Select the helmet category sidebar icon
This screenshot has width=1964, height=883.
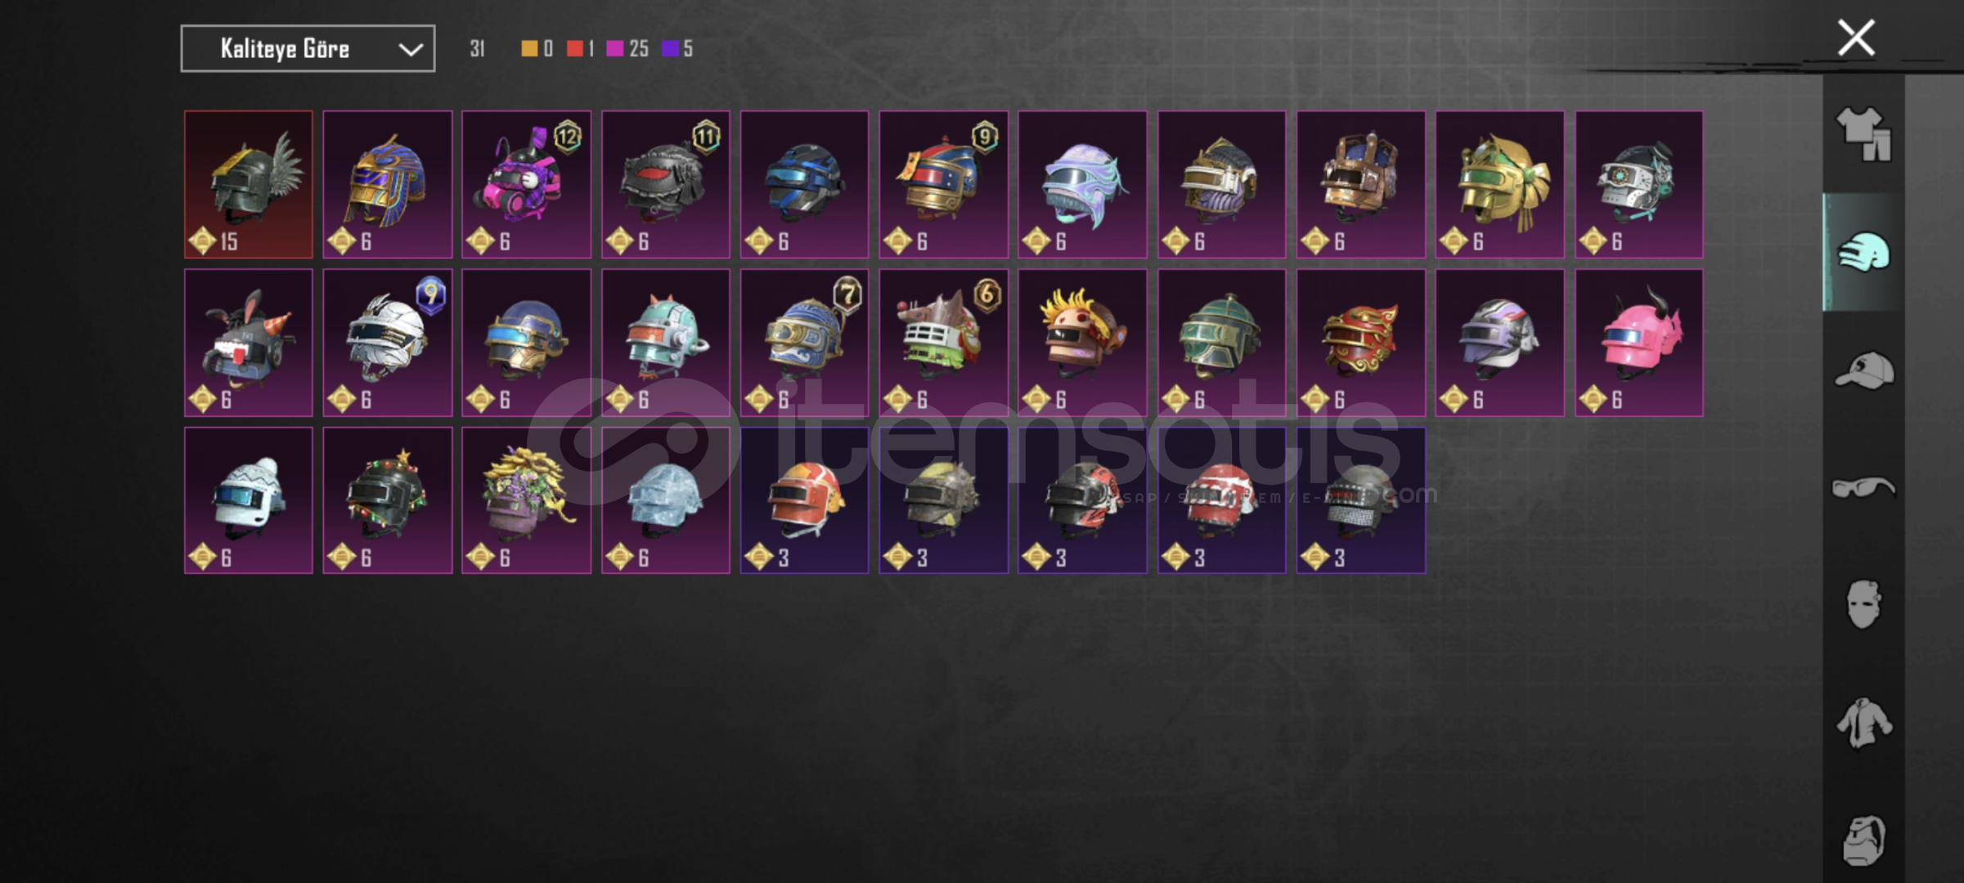pos(1864,253)
